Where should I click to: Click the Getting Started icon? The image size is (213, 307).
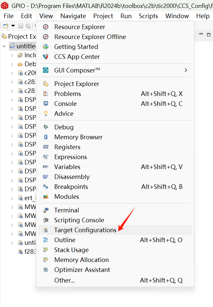coord(46,47)
